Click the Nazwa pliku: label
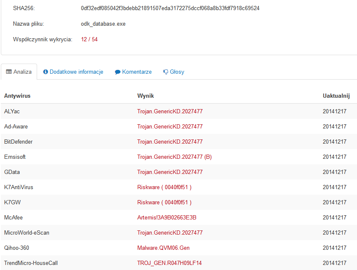Viewport: 357px width, 270px height. [x=29, y=24]
